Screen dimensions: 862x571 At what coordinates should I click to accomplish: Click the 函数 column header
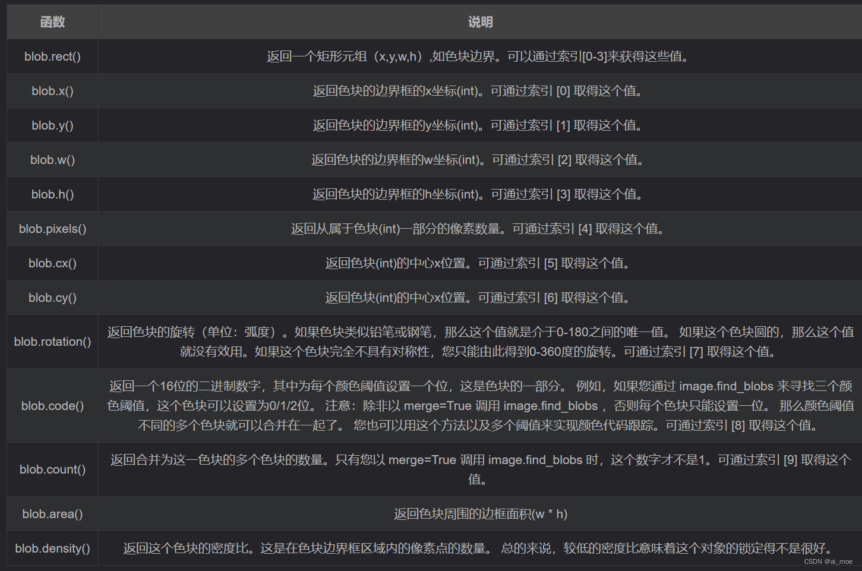(52, 22)
